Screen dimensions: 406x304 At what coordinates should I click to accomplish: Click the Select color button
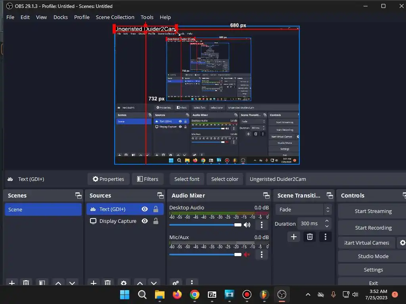pos(224,179)
